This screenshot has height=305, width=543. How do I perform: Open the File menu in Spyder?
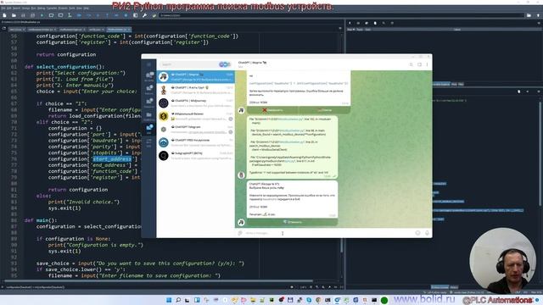pos(3,8)
